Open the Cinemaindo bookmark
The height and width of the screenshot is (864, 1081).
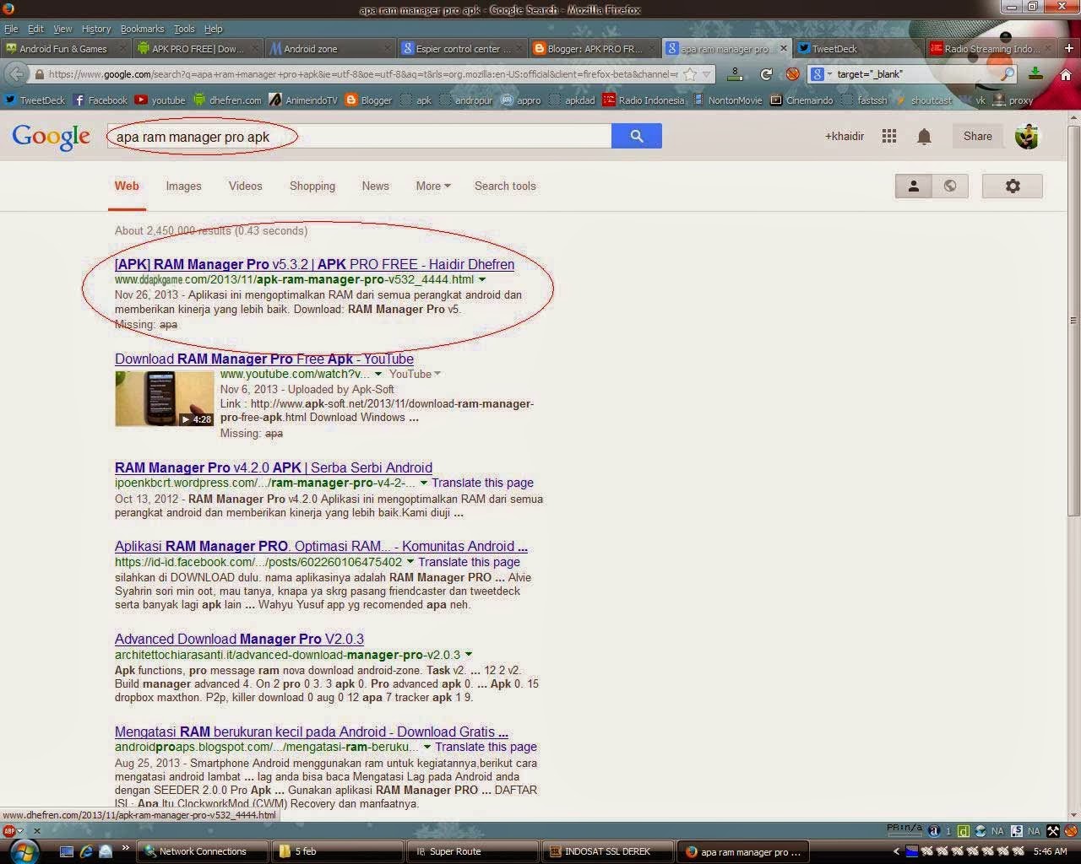[x=801, y=100]
